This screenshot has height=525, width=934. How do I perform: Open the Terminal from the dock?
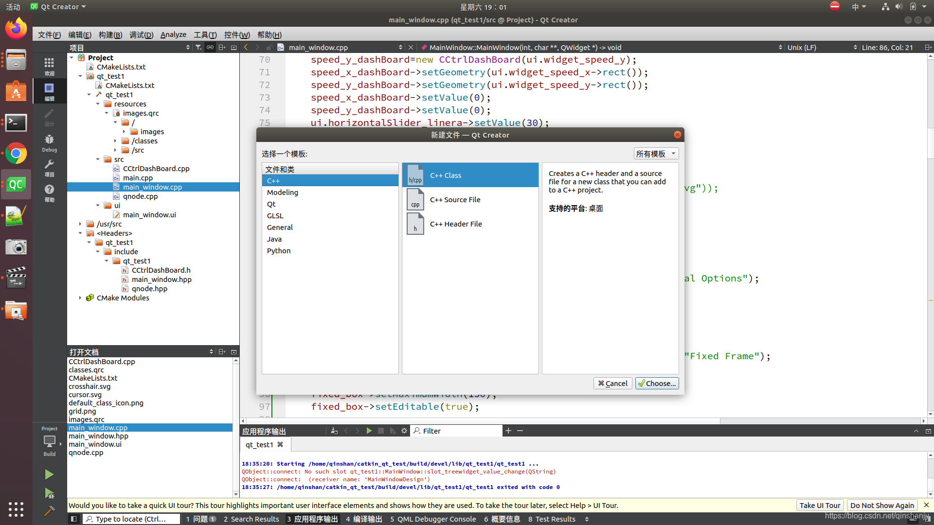(16, 122)
